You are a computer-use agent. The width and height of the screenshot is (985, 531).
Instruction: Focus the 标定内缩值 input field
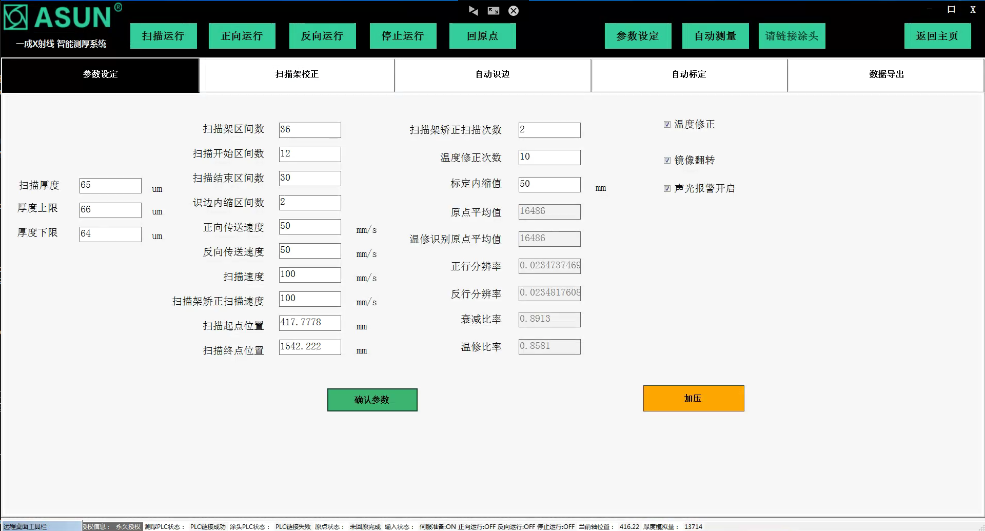click(x=549, y=184)
